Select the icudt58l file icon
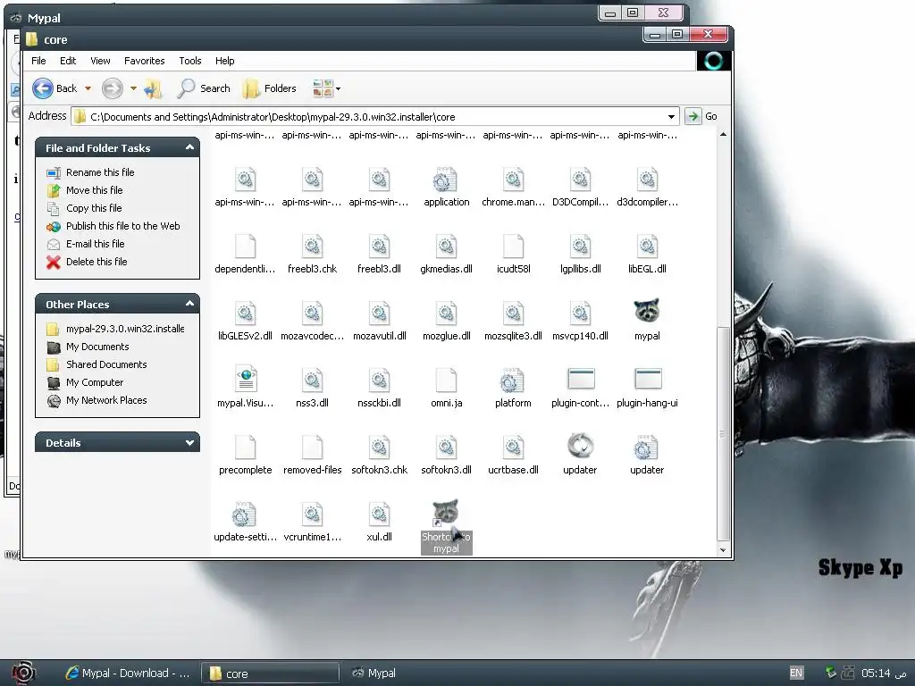Viewport: 915px width, 686px height. (x=513, y=247)
